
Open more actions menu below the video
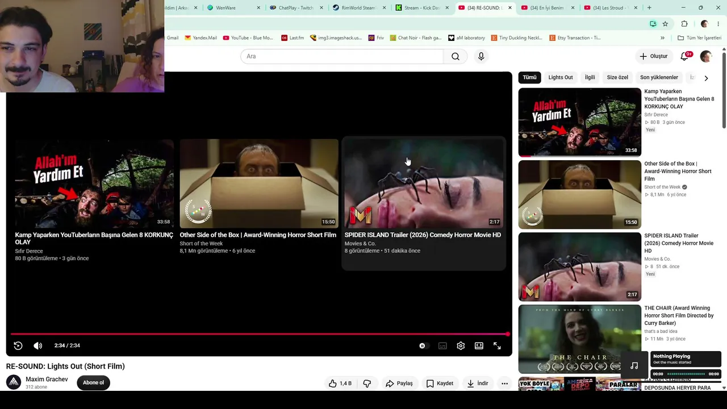tap(504, 383)
